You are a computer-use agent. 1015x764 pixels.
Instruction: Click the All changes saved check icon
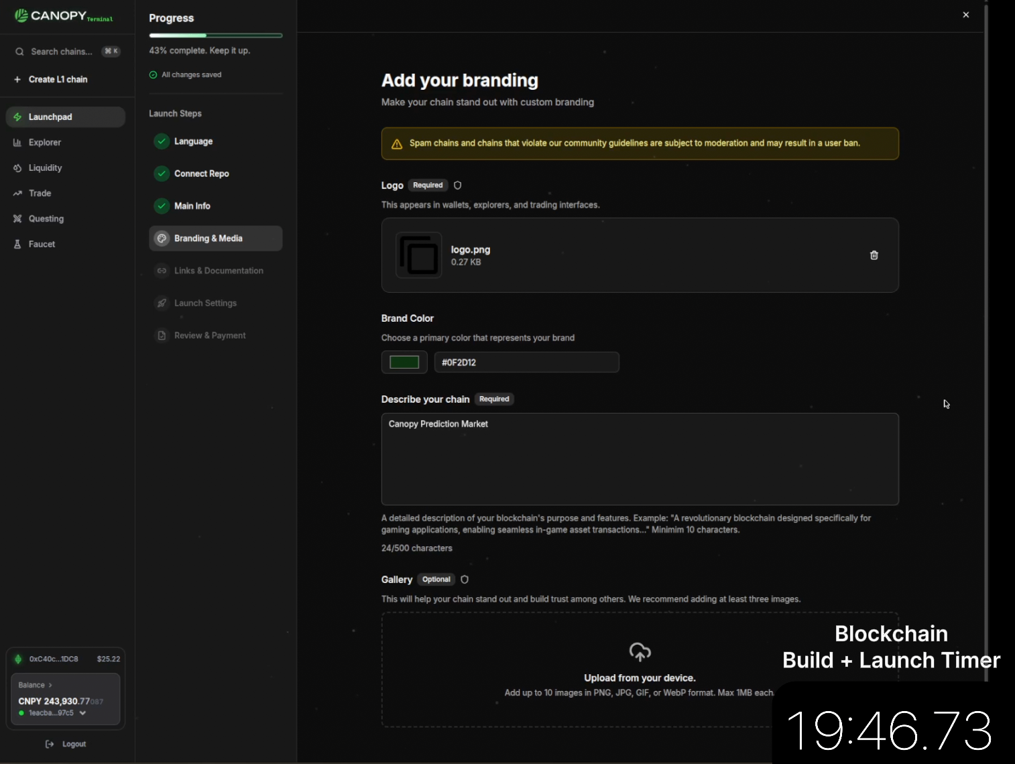pos(153,75)
